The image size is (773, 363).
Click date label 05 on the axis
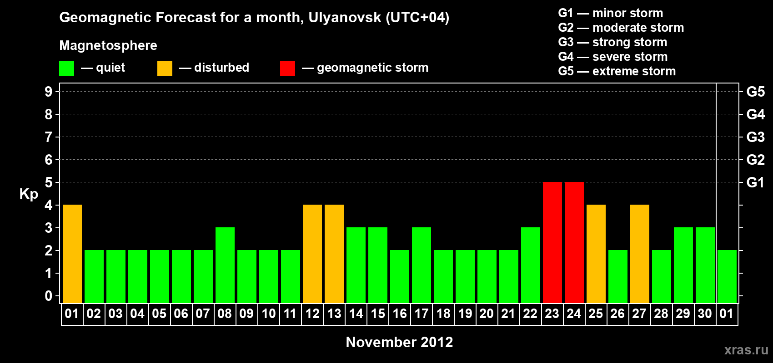[159, 314]
